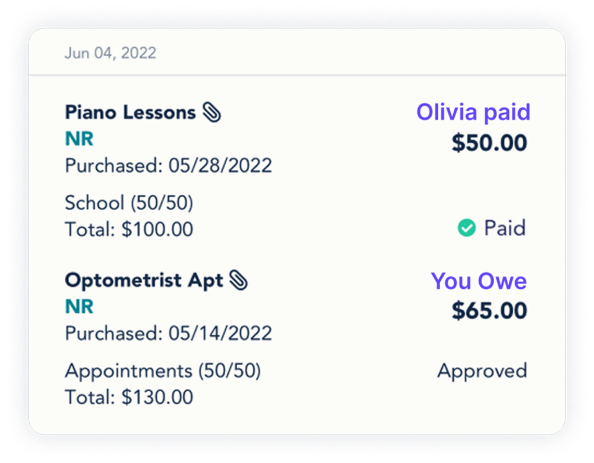Click the green Paid checkmark icon
The height and width of the screenshot is (463, 594).
pyautogui.click(x=466, y=229)
